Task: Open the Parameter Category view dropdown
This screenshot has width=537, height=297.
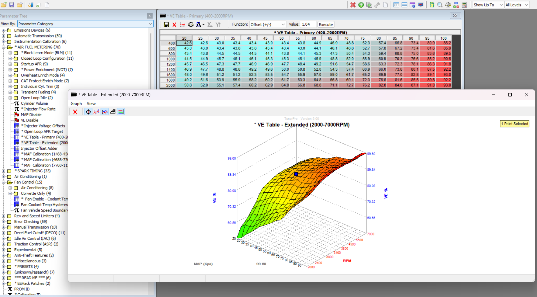Action: coord(151,24)
